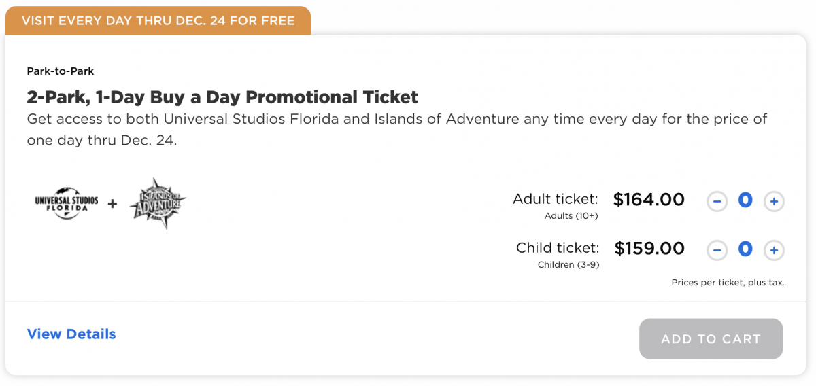Click the 2-Park, 1-Day Promotional Ticket title
The image size is (816, 386).
[222, 96]
